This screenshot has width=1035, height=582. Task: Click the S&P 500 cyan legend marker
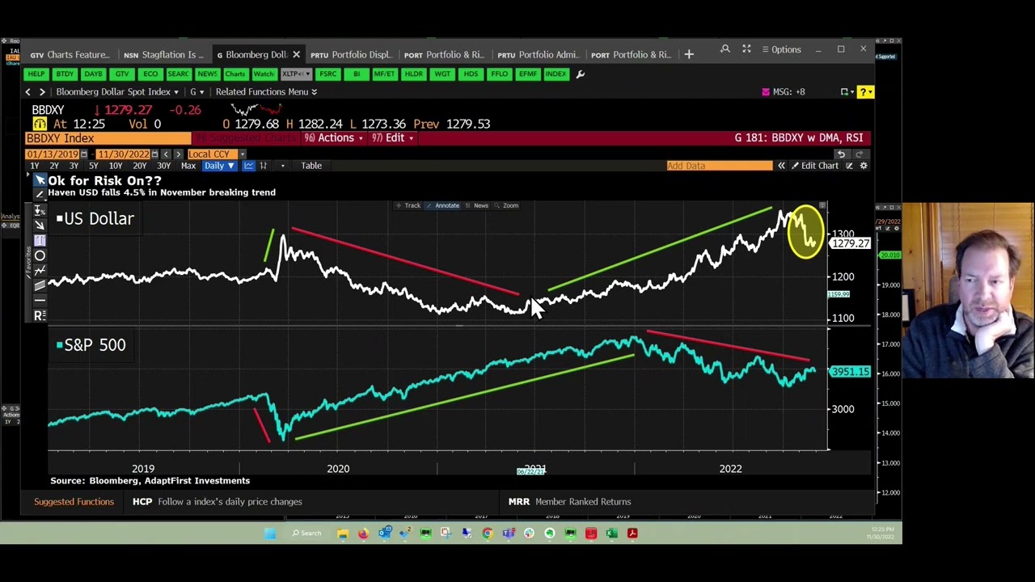[x=59, y=345]
